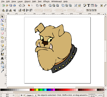Click the height H stepper arrows
Image resolution: width=107 pixels, height=97 pixels.
(x=75, y=10)
